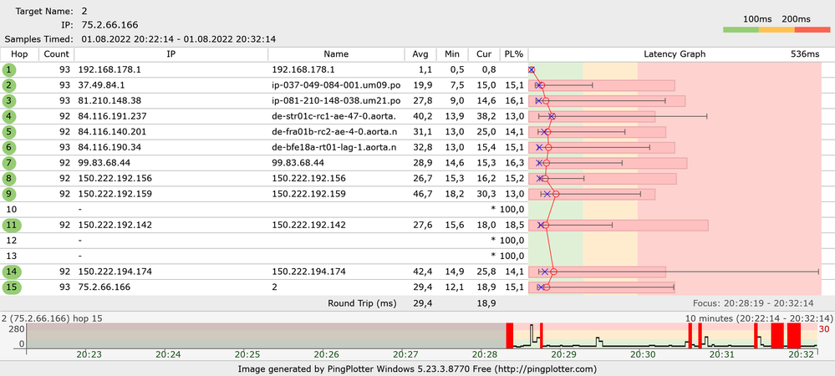Click hostname de-bfe18a-rt01-lag-1.aorta.n
Image resolution: width=835 pixels, height=376 pixels.
334,148
